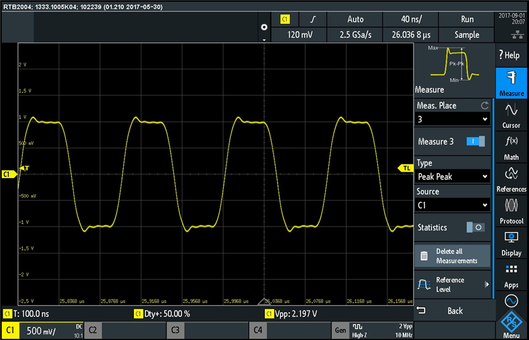529x340 pixels.
Task: Open the Apps grid icon
Action: click(x=511, y=275)
